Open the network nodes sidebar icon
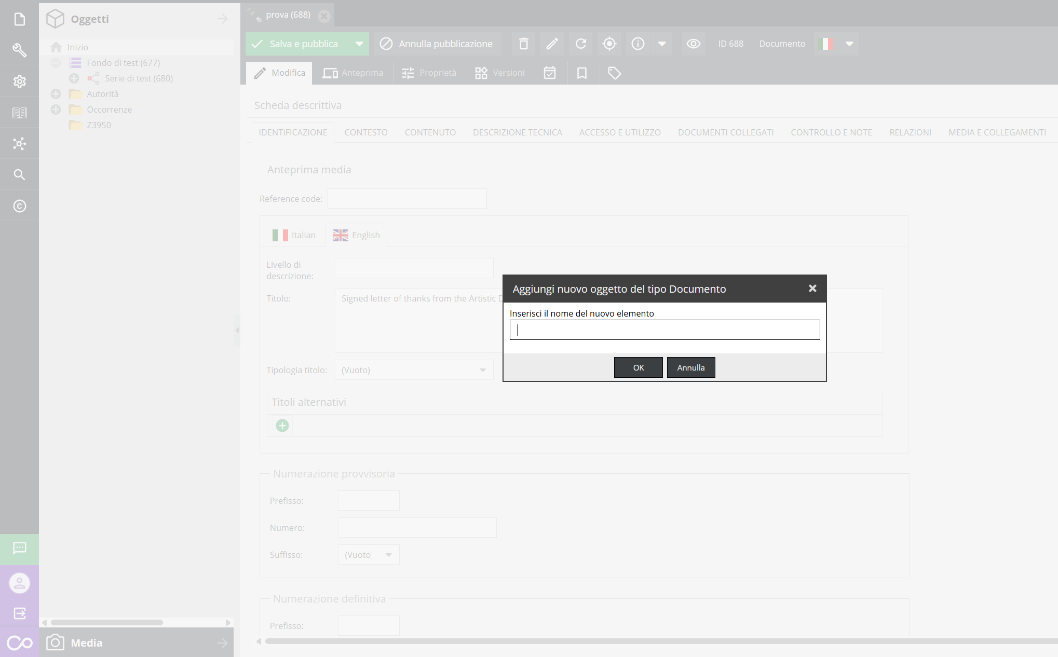Viewport: 1058px width, 657px height. click(x=19, y=144)
